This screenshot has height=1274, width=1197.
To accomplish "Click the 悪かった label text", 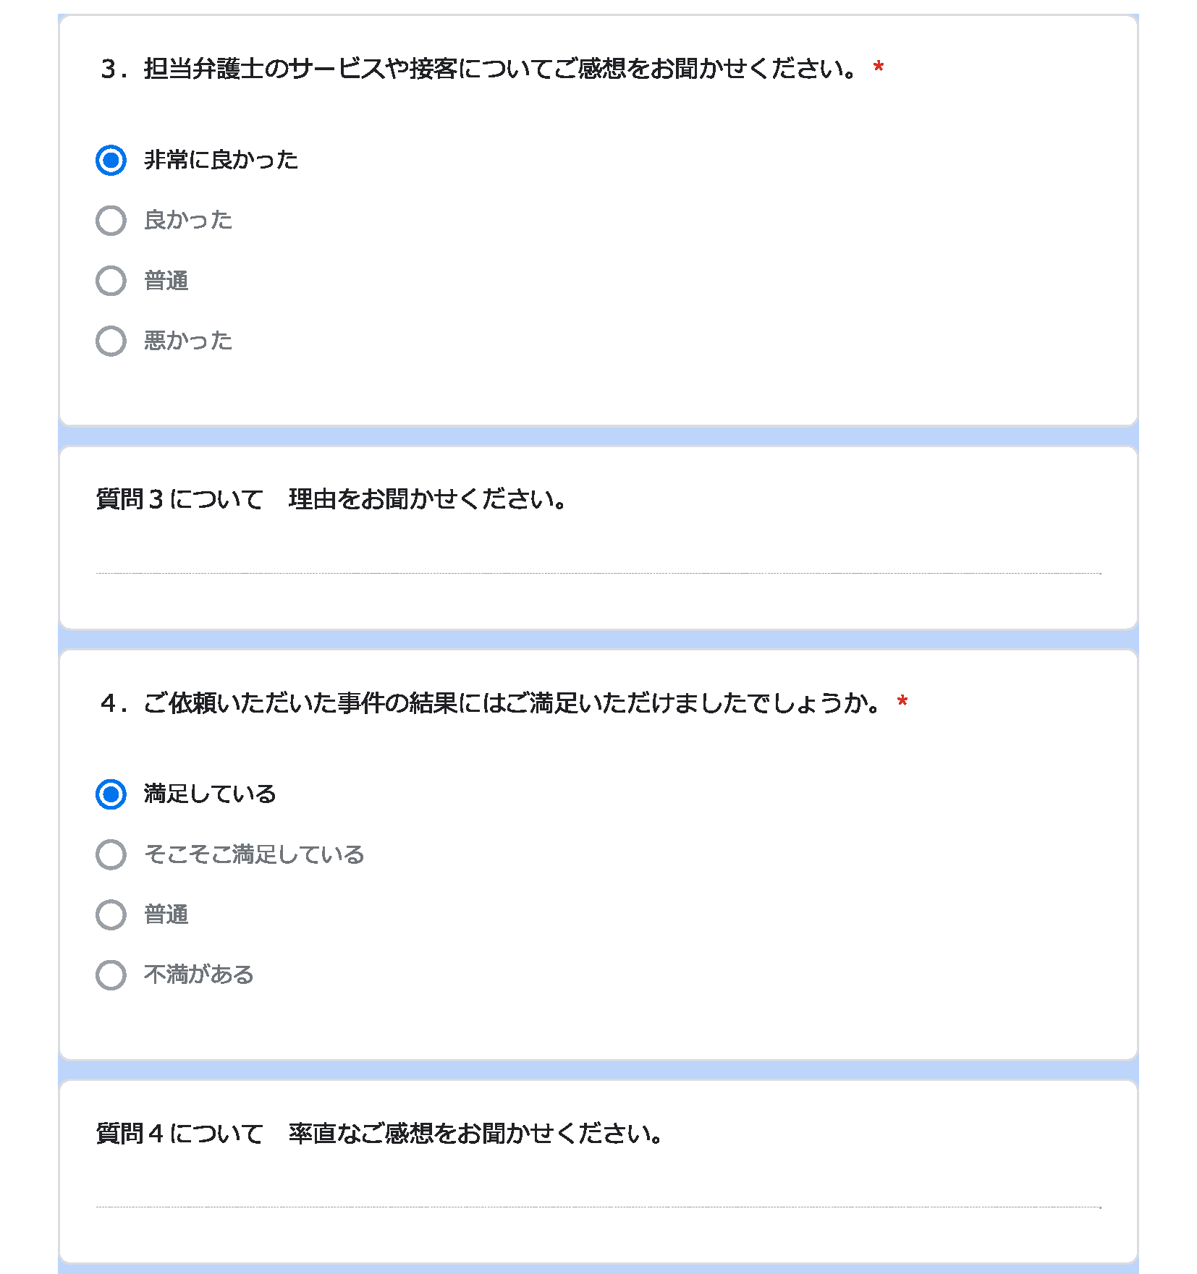I will coord(188,341).
